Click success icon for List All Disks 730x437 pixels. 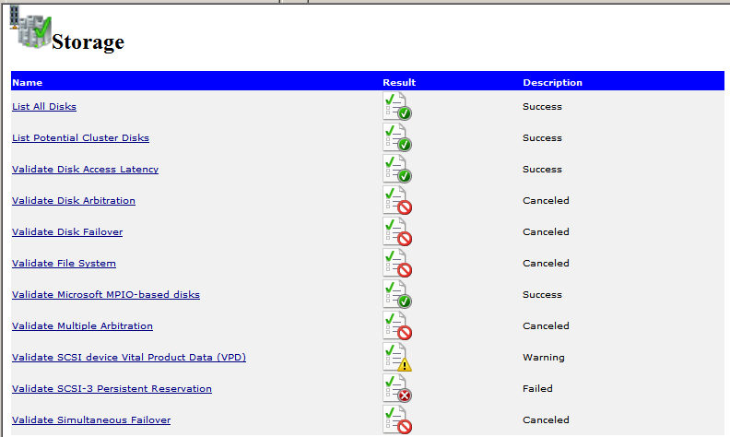pyautogui.click(x=397, y=106)
